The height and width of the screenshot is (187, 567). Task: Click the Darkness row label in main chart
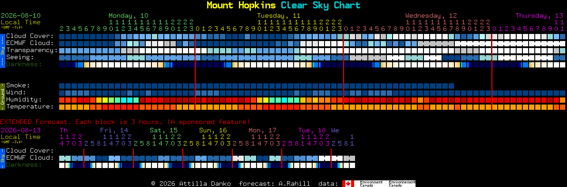pos(23,64)
